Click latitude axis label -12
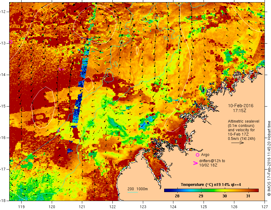This screenshot has width=271, height=210. click(3, 12)
